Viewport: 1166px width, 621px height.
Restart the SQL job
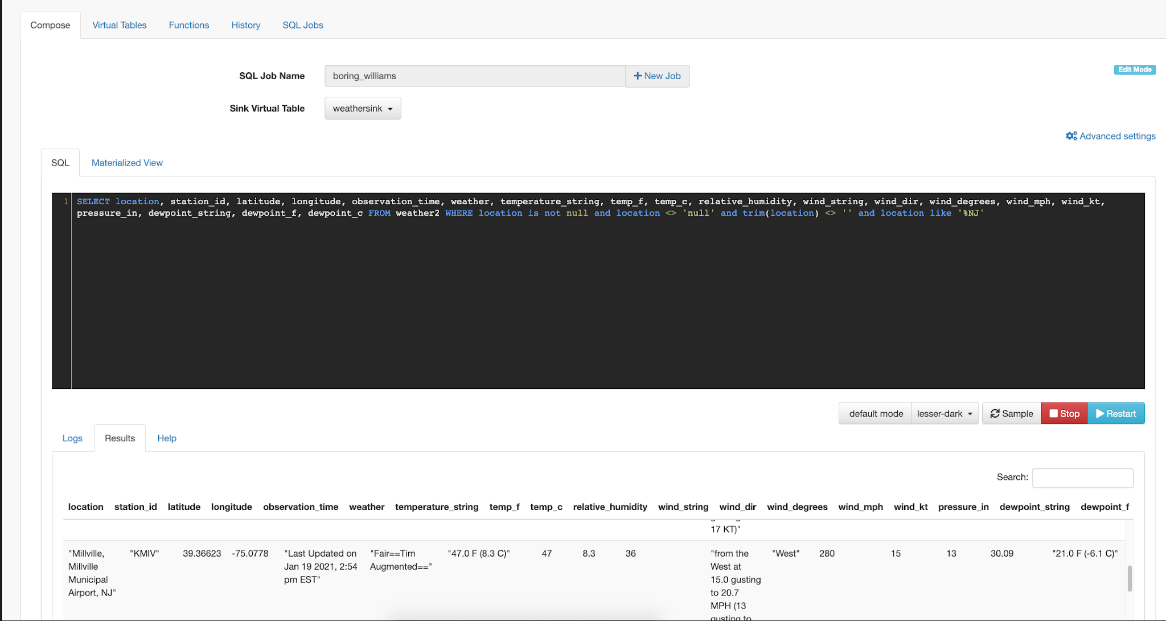coord(1116,414)
